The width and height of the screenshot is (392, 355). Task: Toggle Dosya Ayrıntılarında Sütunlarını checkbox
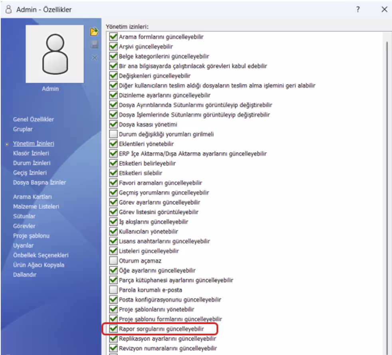pyautogui.click(x=113, y=105)
